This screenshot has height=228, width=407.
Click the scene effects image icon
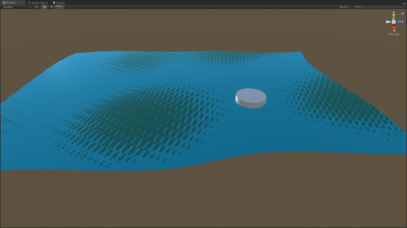[x=57, y=7]
